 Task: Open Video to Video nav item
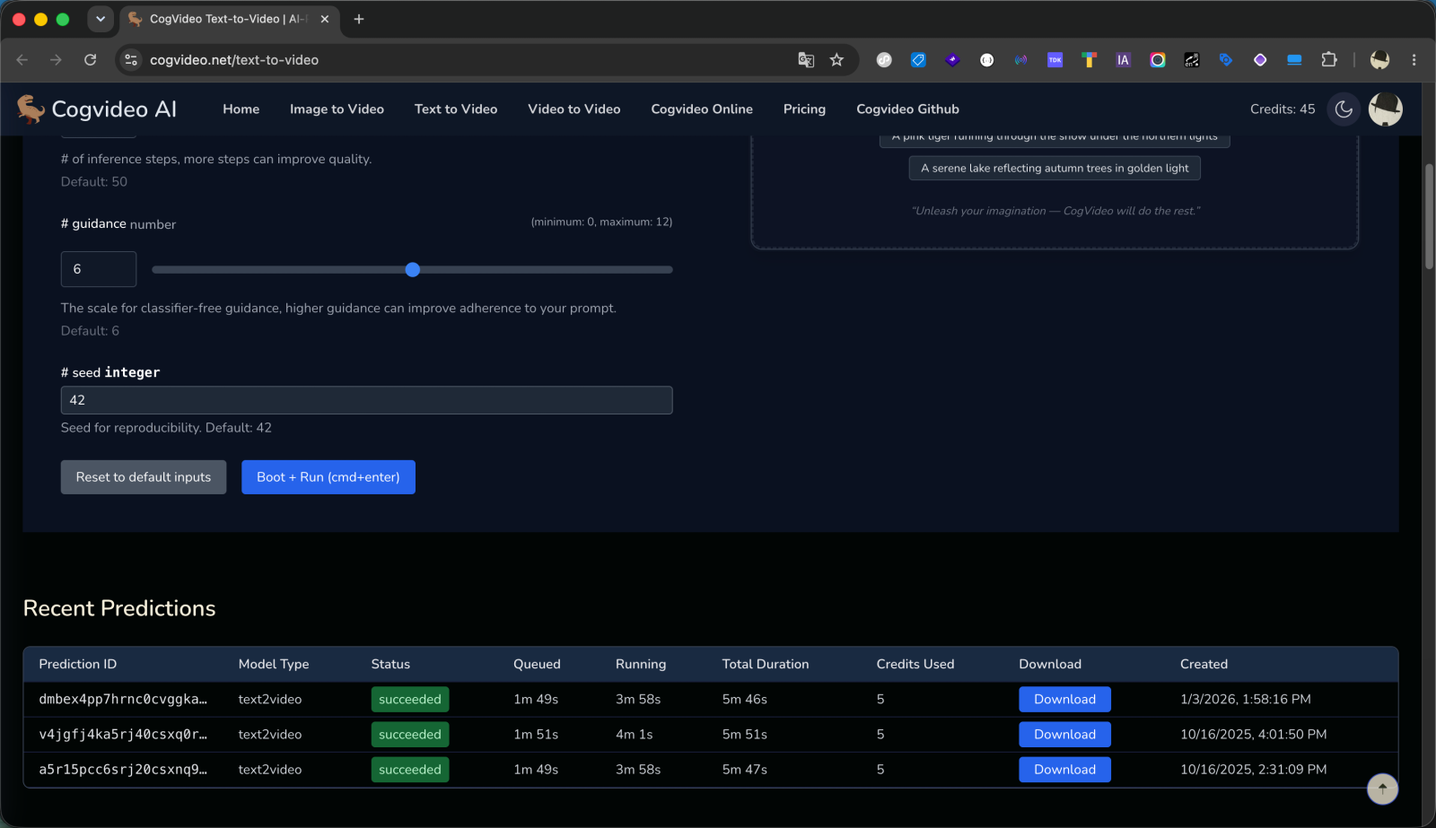pyautogui.click(x=574, y=109)
